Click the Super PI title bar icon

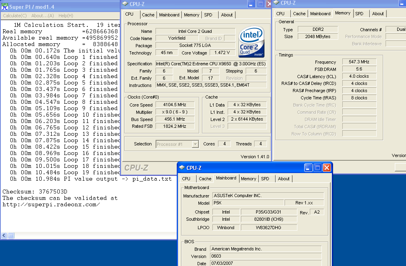pyautogui.click(x=5, y=6)
